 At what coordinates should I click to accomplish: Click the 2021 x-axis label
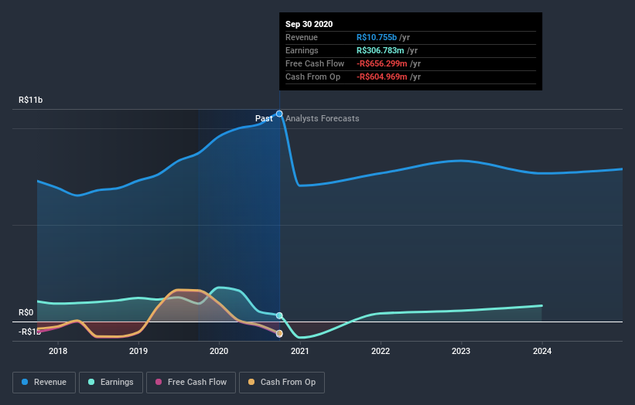coord(299,351)
